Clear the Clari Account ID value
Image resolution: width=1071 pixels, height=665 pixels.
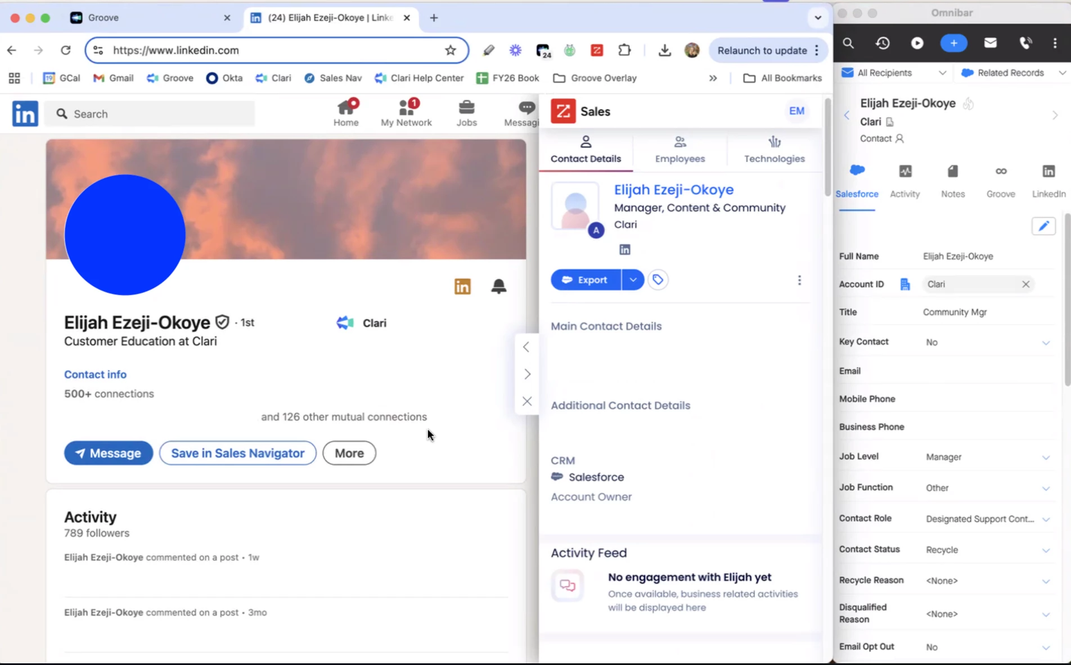(1025, 284)
